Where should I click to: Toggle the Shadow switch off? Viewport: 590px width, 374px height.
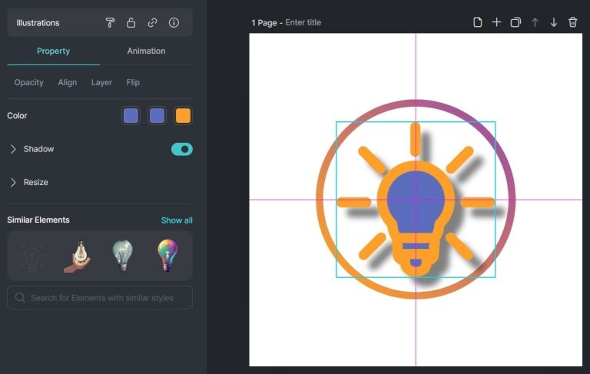(x=181, y=149)
